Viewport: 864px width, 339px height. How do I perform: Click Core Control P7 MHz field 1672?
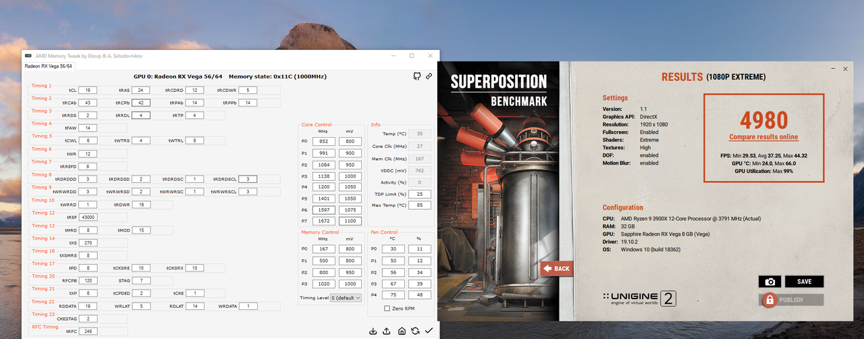323,221
